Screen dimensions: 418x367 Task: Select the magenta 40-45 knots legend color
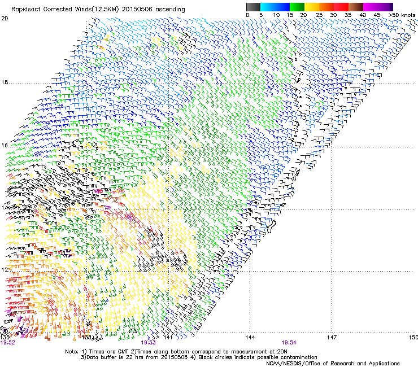(371, 7)
